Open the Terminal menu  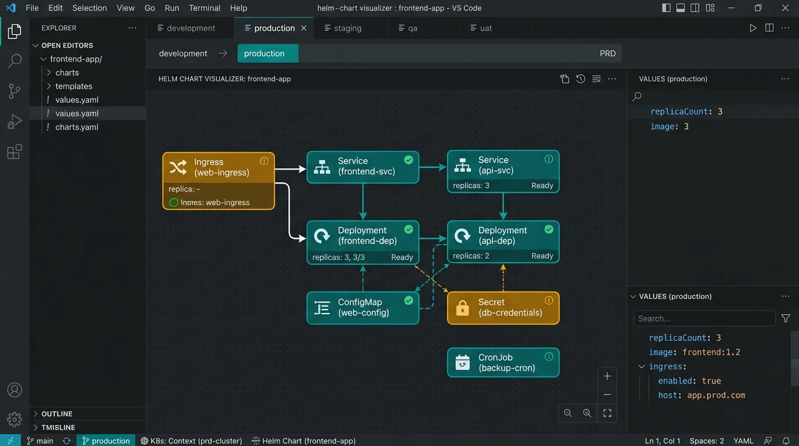coord(204,8)
